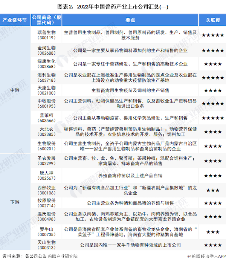Click company cell 中牧股份 (600195)
The image size is (226, 263).
pyautogui.click(x=46, y=104)
